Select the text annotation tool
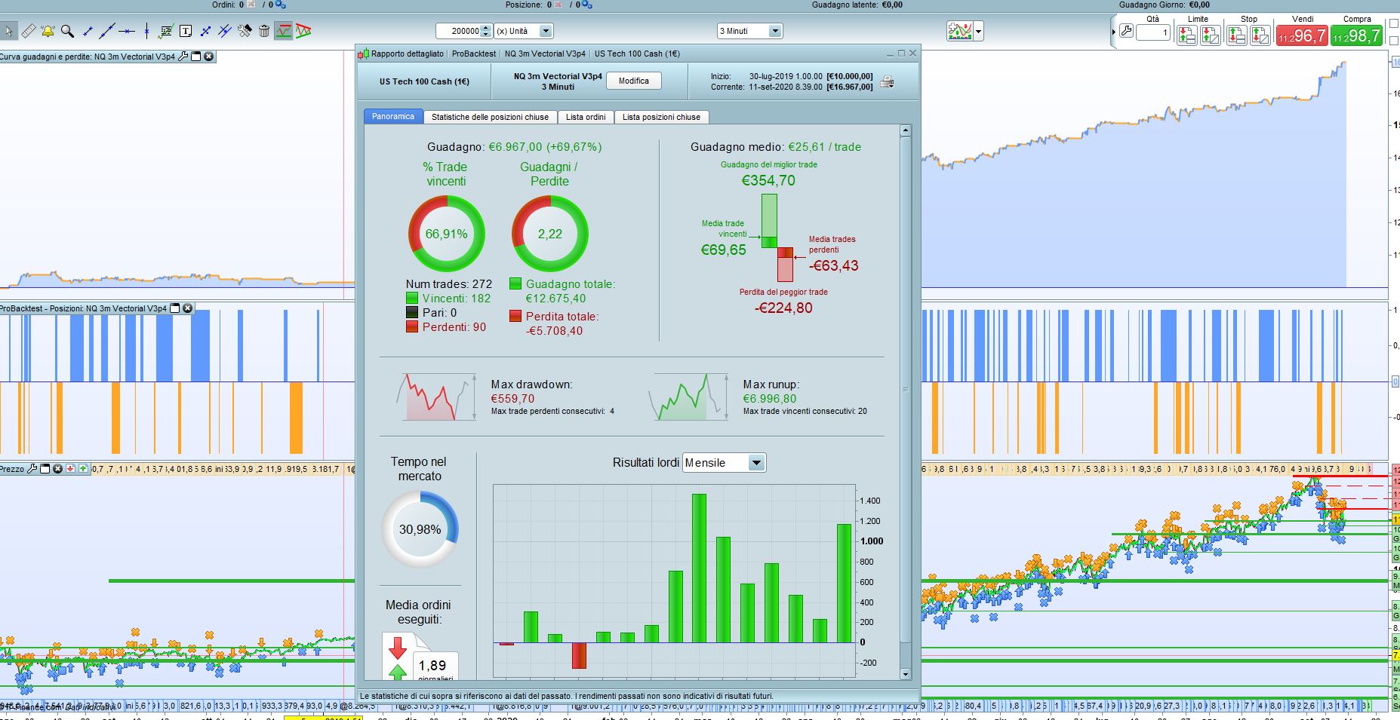This screenshot has height=720, width=1400. 186,31
